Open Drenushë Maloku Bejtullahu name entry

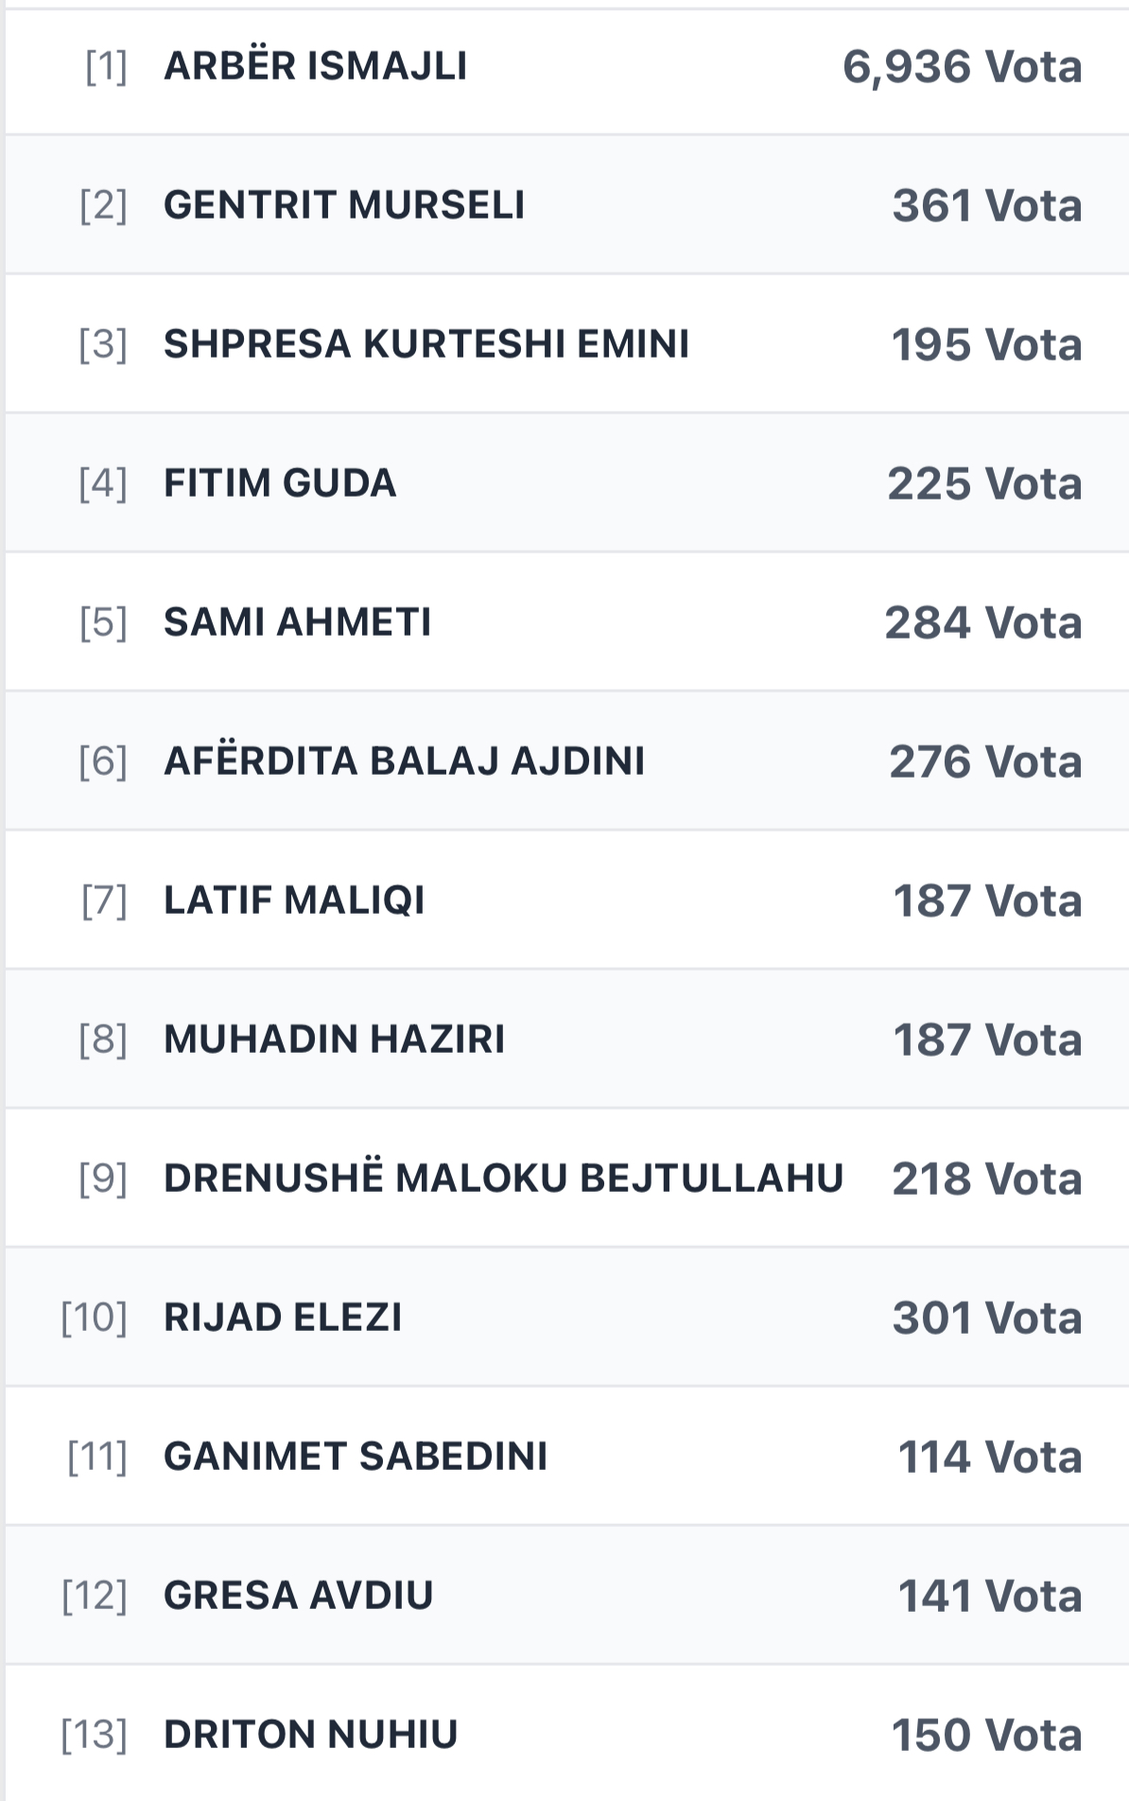(x=503, y=1179)
